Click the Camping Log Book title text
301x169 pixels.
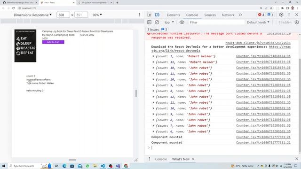(x=78, y=31)
